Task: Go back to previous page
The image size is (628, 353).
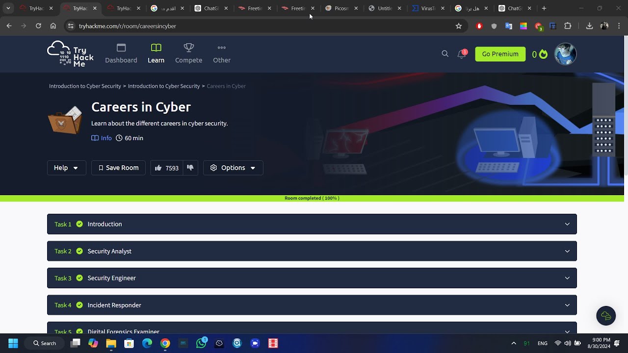Action: (x=9, y=26)
